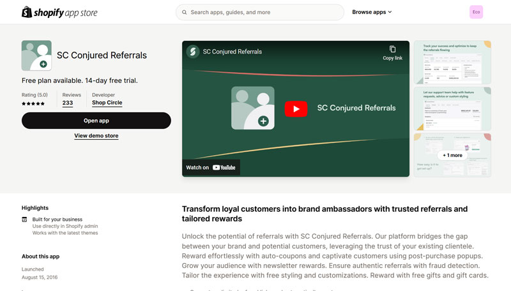Click the SC Conjured Referrals app icon
The height and width of the screenshot is (291, 511).
coord(36,56)
